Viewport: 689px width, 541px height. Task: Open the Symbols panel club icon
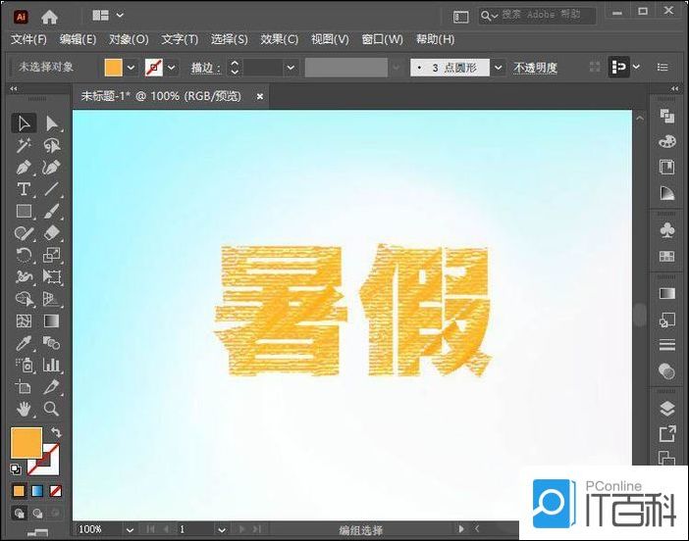click(667, 230)
